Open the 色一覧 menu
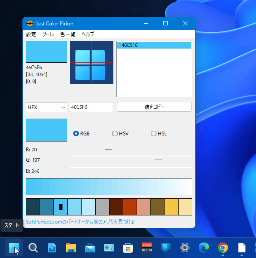The width and height of the screenshot is (256, 258). 68,34
